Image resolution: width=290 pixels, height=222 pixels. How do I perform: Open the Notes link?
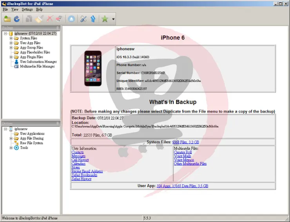tap(76, 168)
